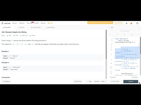Reset code to default icon

point(125,35)
